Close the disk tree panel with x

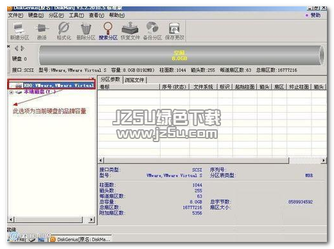coord(92,78)
